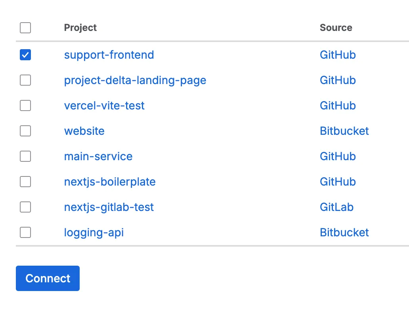Uncheck the support-frontend checkbox
409x318 pixels.
[25, 55]
